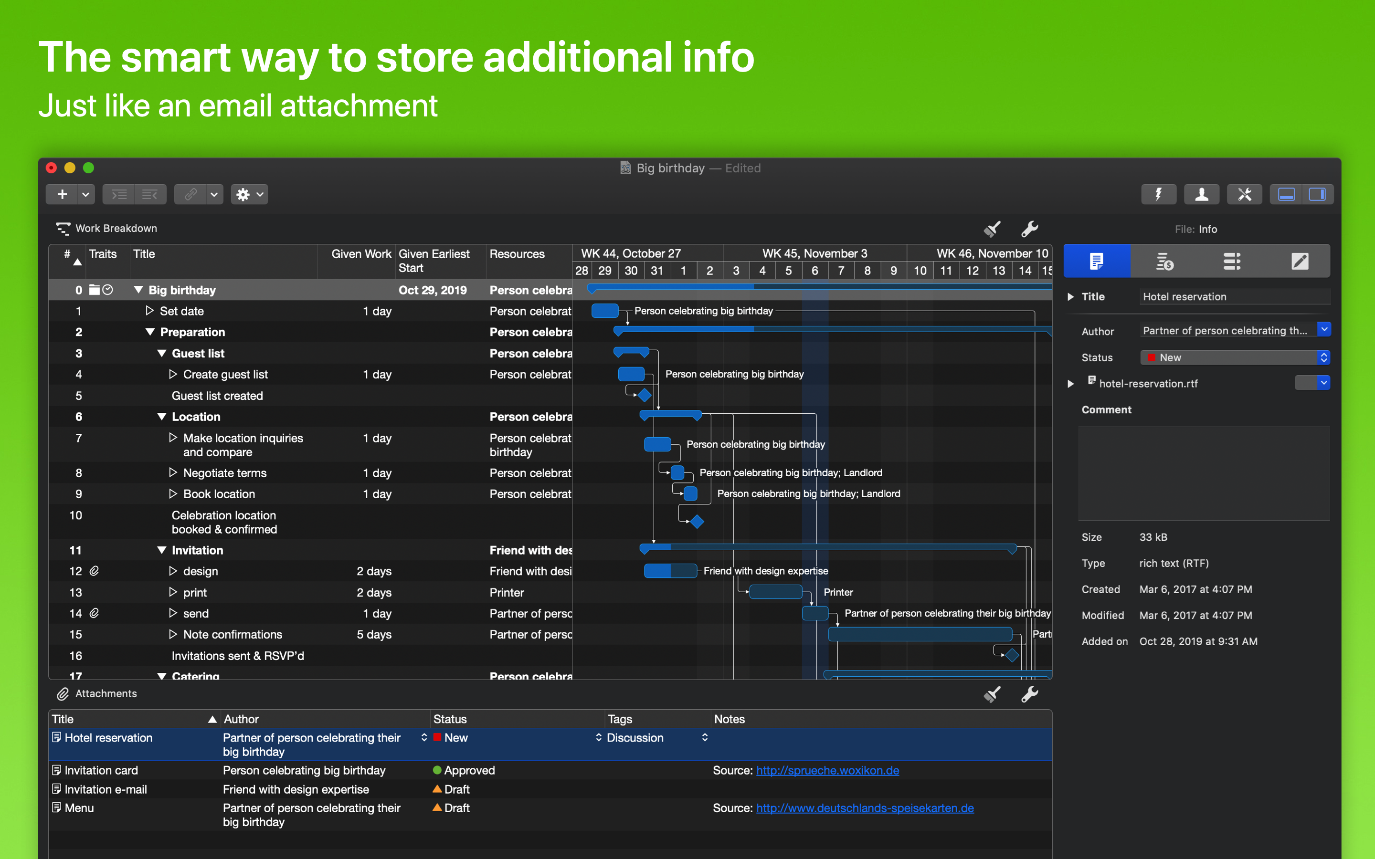
Task: Click the add item plus button
Action: tap(63, 194)
